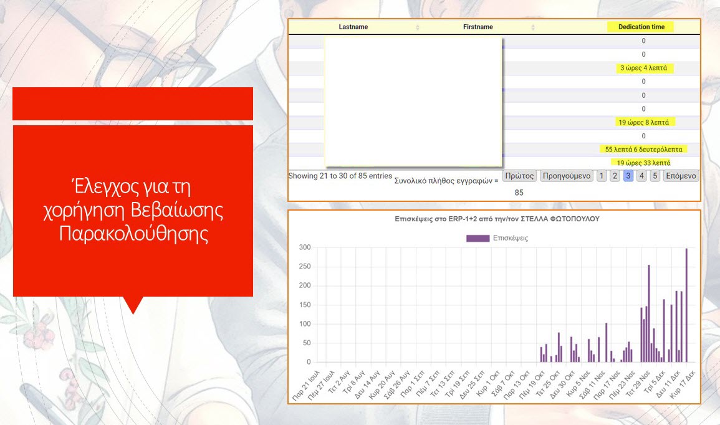720x425 pixels.
Task: Open page 2 of the table
Action: pyautogui.click(x=615, y=176)
